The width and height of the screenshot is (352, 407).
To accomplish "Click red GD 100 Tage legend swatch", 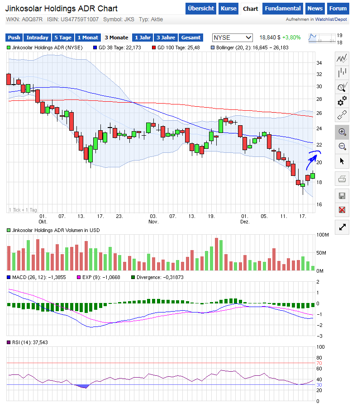I will (x=154, y=48).
